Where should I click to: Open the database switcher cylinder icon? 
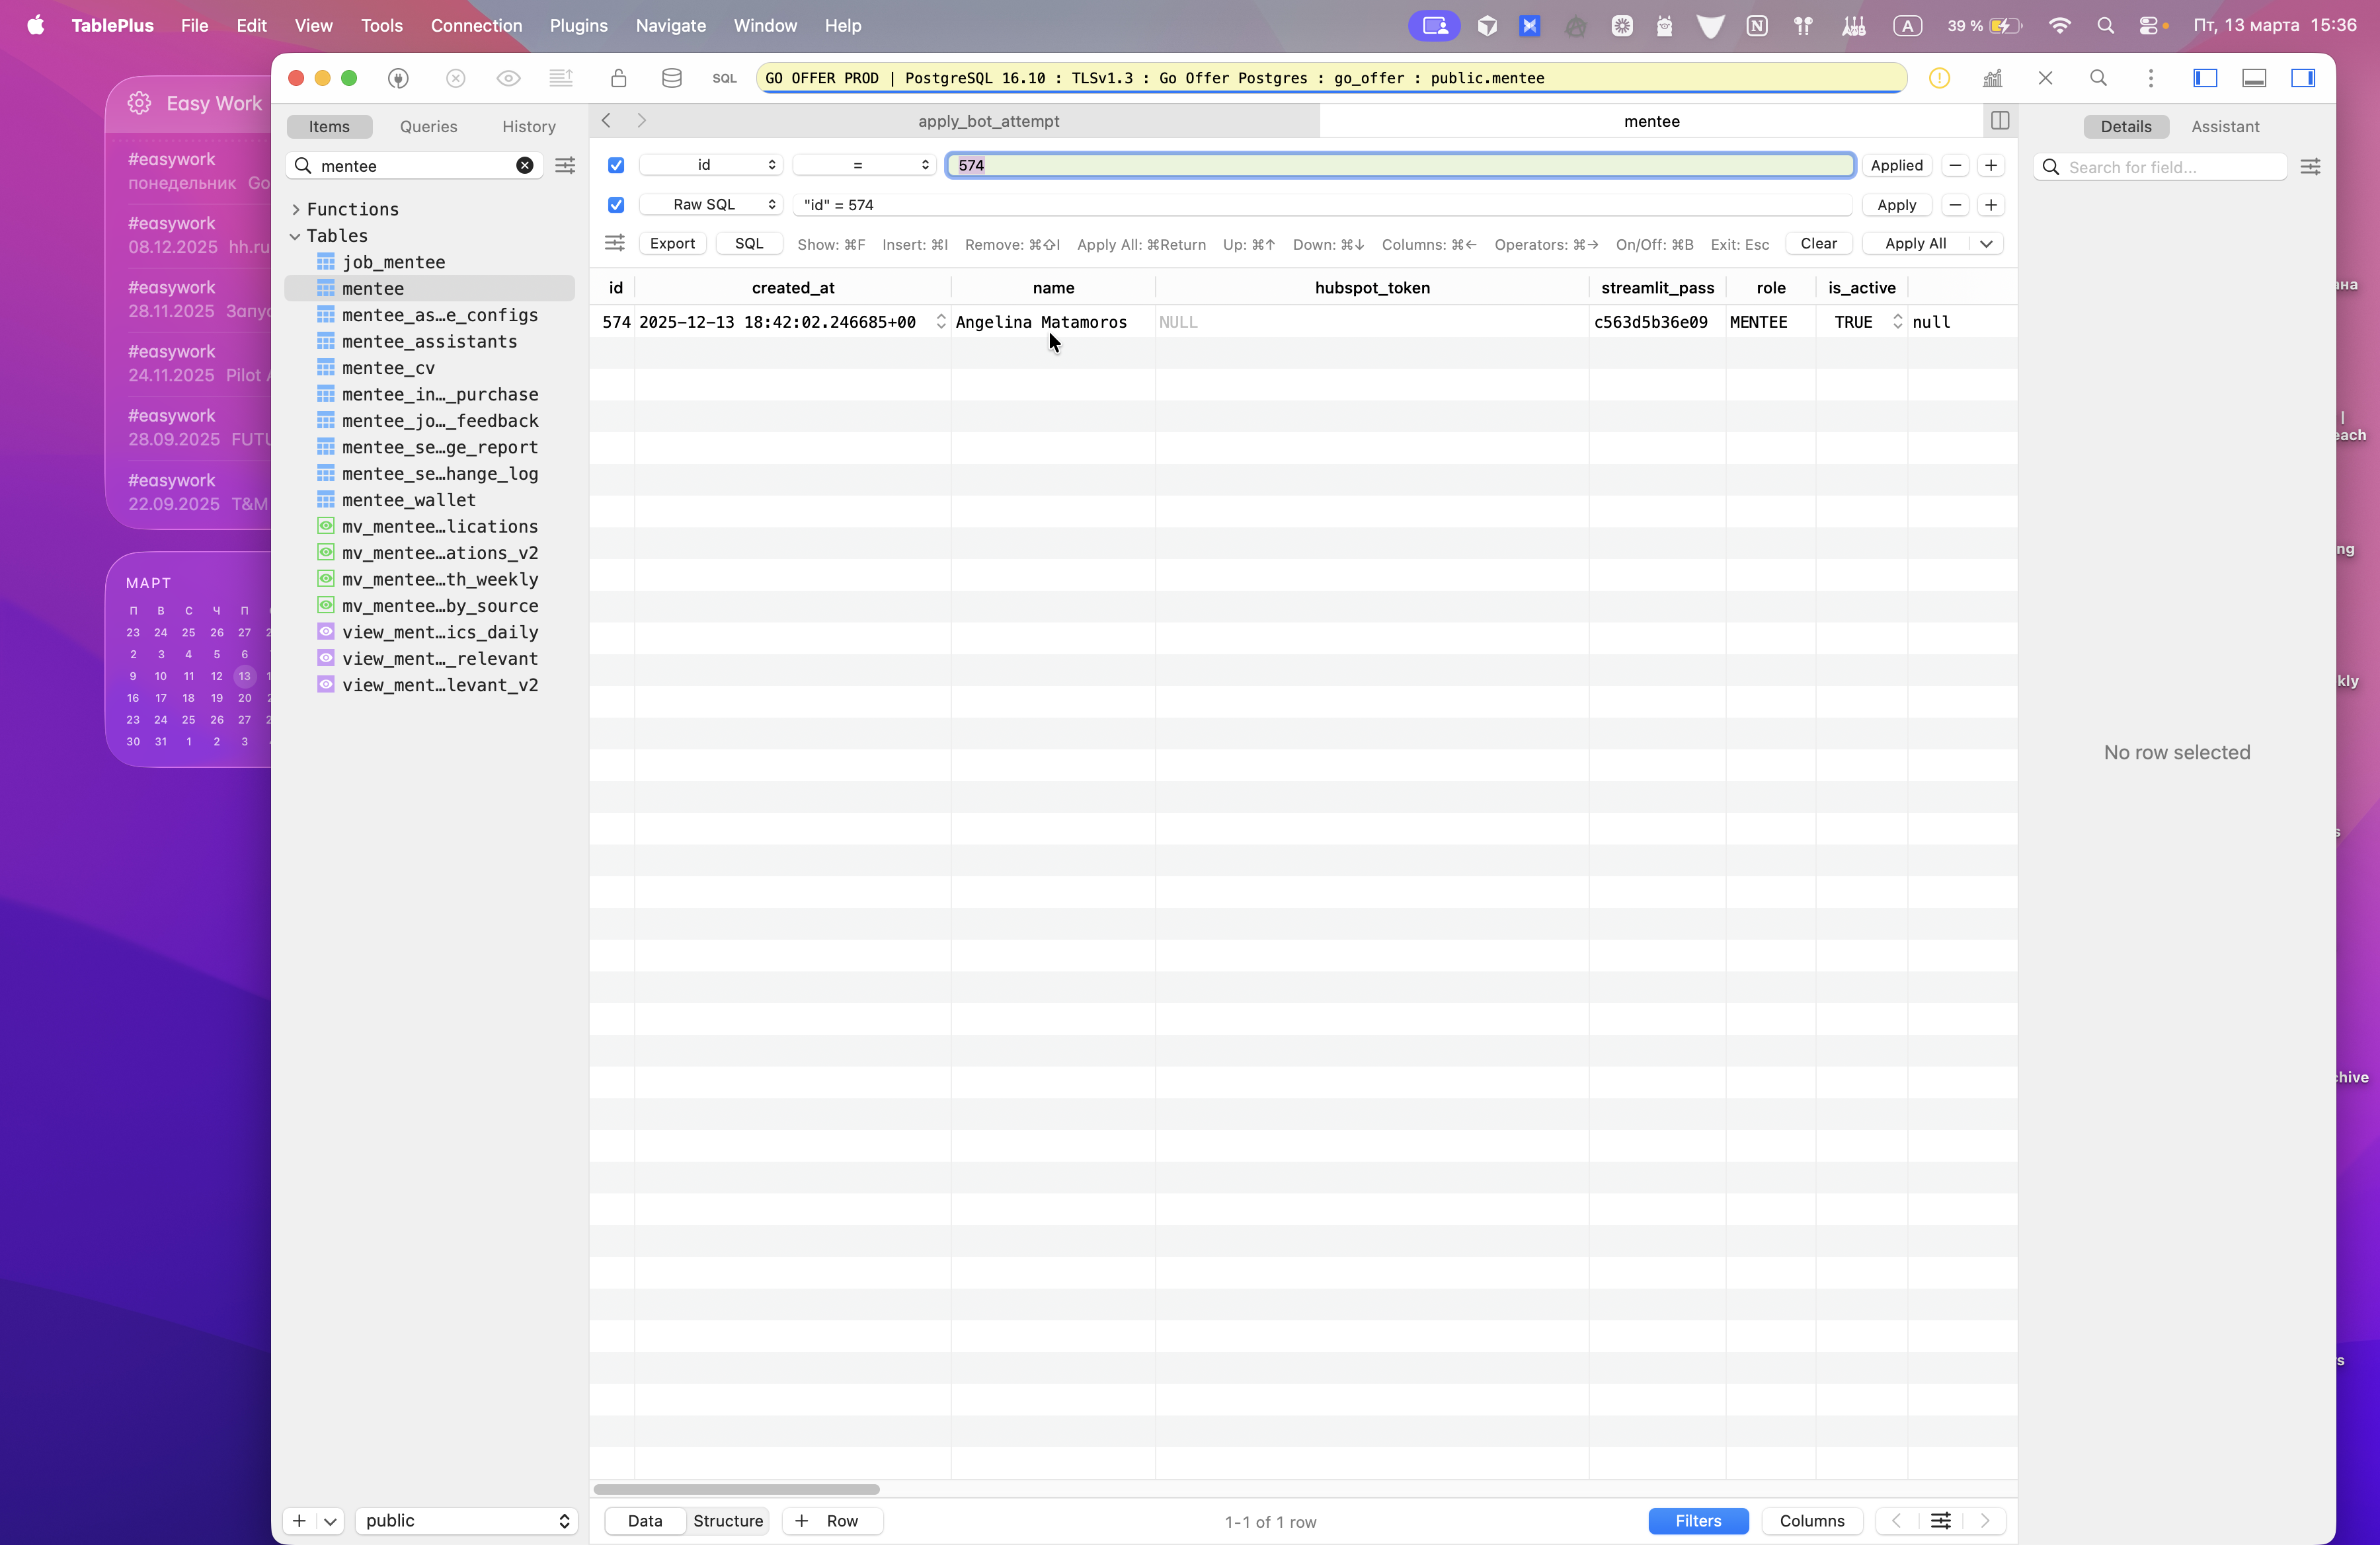[672, 78]
